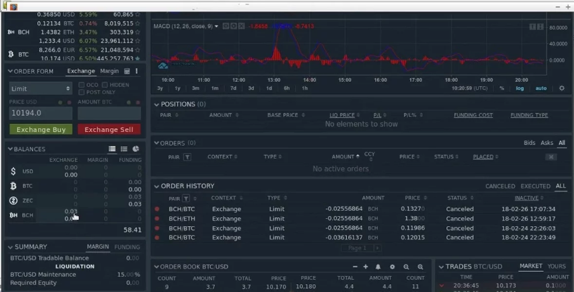Click the Exchange Sell button

109,129
